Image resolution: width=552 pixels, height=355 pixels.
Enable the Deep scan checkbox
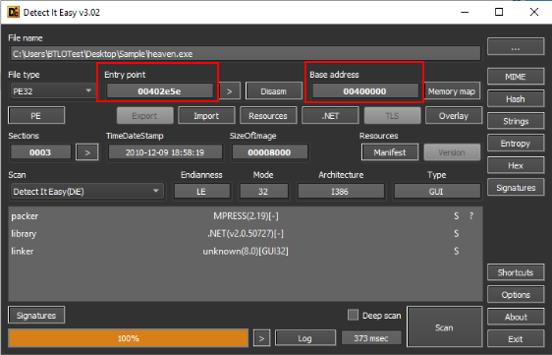tap(353, 315)
